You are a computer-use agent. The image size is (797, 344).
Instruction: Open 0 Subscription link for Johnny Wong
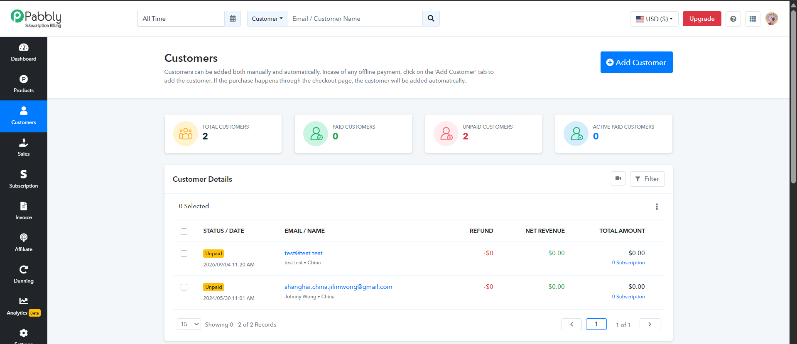628,297
